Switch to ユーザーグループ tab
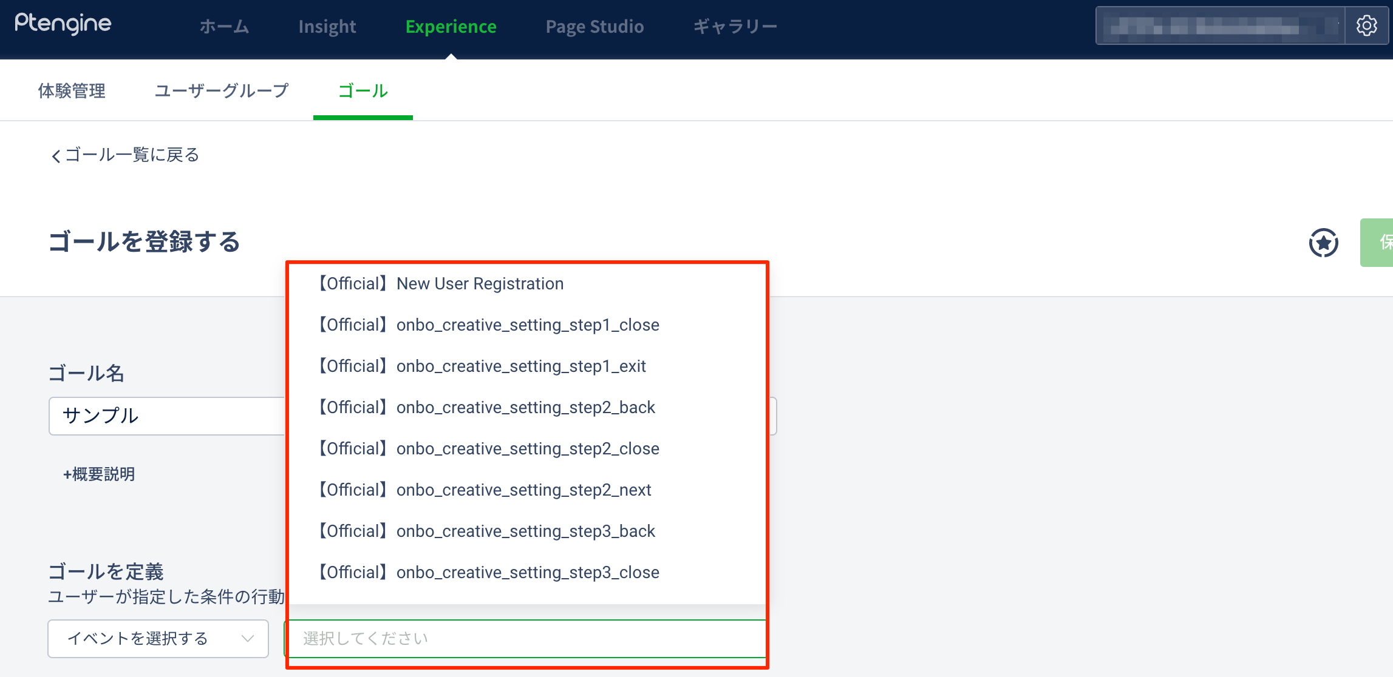The image size is (1393, 677). (x=221, y=91)
